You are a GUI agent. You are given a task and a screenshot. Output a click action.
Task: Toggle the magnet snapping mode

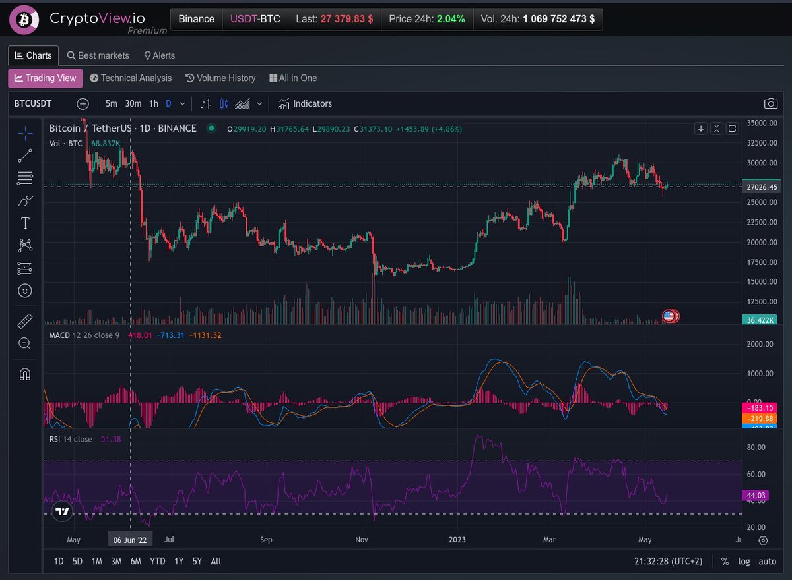coord(25,374)
